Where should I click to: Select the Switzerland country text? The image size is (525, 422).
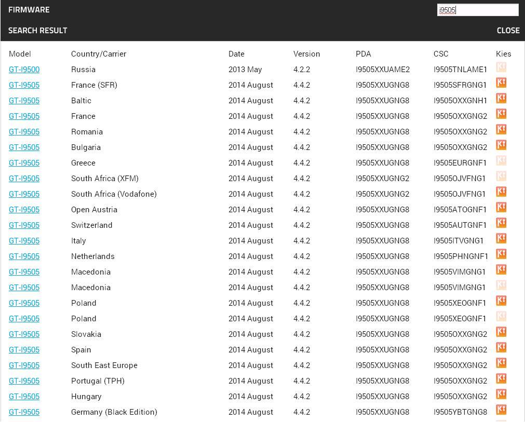pos(91,225)
